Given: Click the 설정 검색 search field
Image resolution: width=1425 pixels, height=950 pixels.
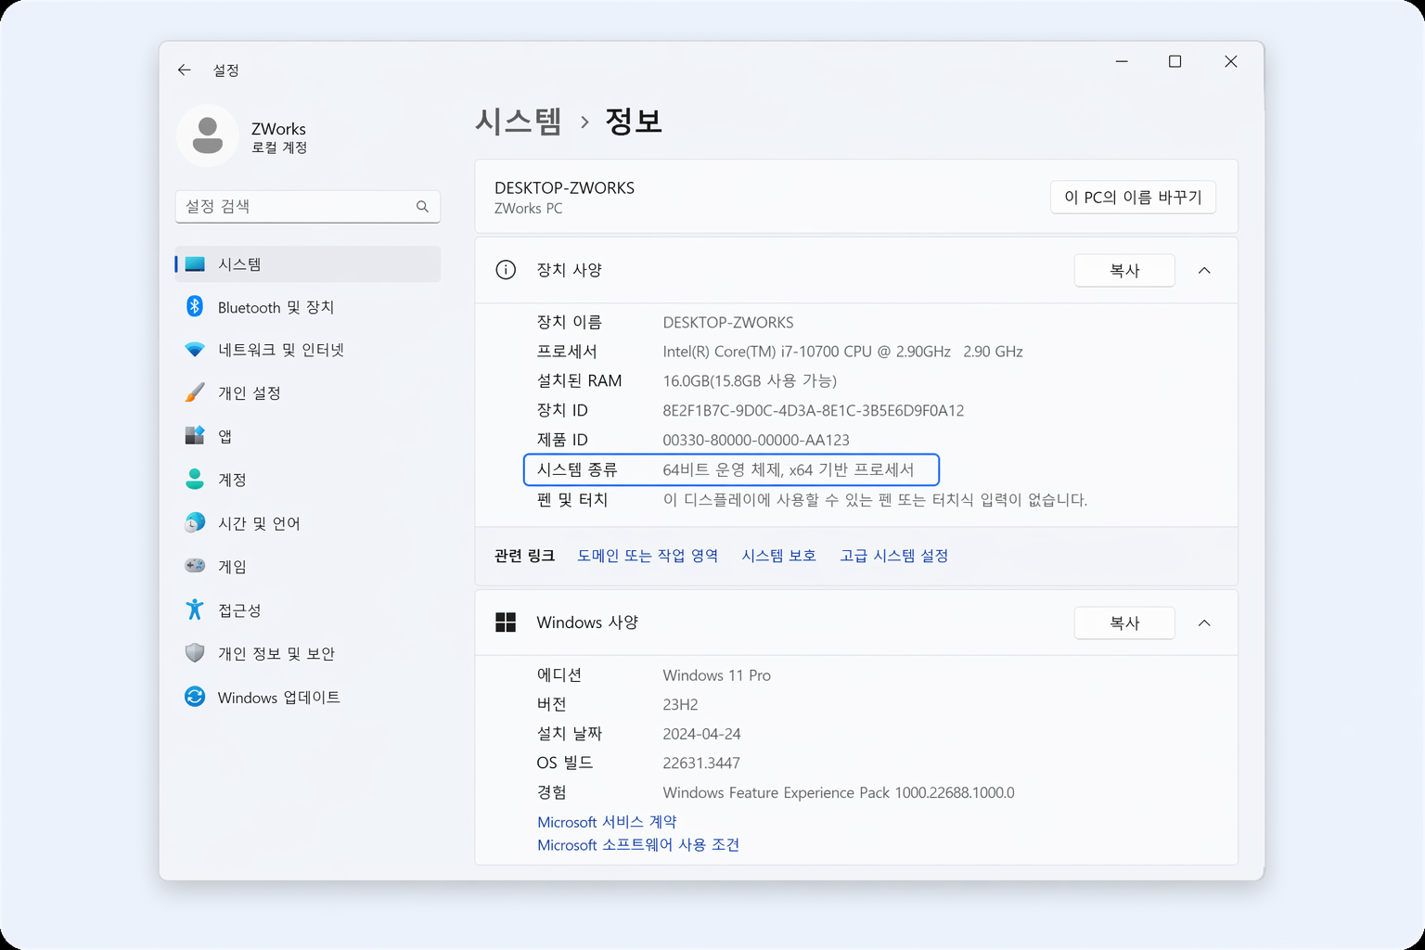Looking at the screenshot, I should tap(308, 206).
